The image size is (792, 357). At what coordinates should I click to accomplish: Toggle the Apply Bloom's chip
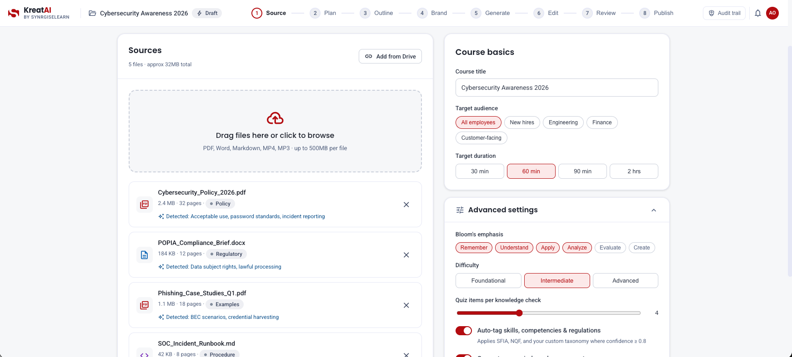click(x=548, y=248)
